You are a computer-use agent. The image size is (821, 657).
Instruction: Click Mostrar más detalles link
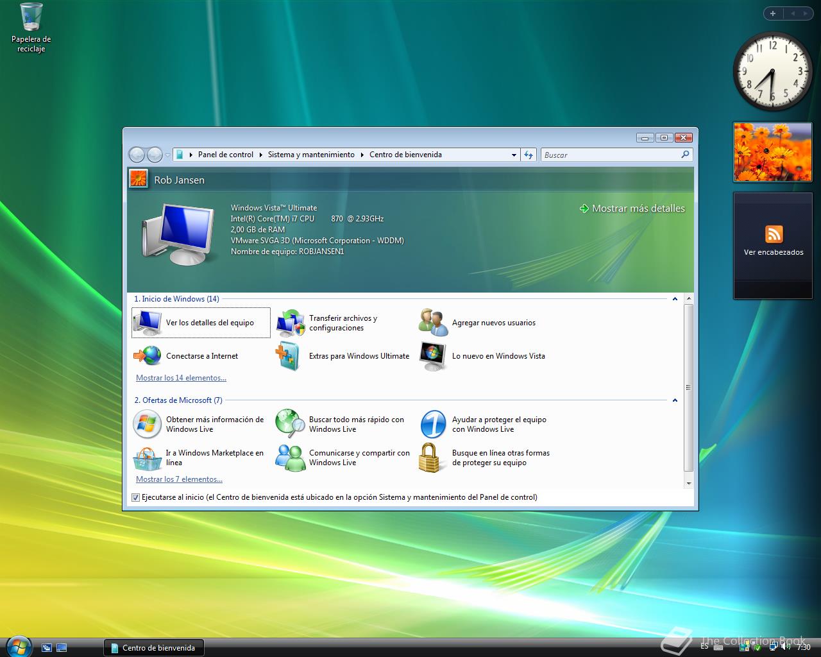point(638,209)
